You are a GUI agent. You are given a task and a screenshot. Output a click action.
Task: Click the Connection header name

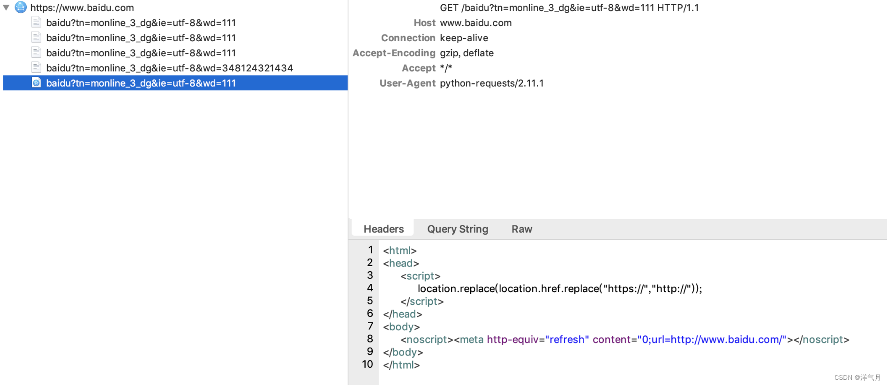click(x=408, y=37)
